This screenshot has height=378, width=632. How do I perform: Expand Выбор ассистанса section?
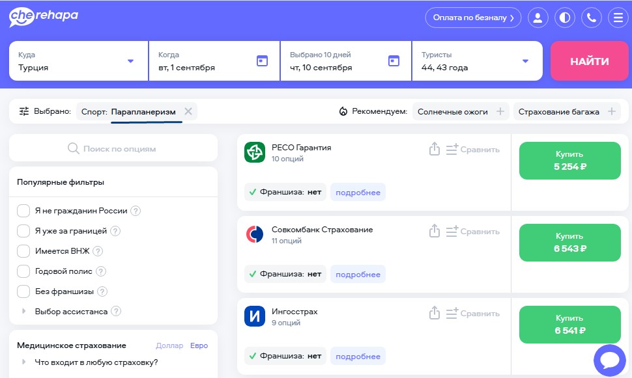[x=23, y=311]
